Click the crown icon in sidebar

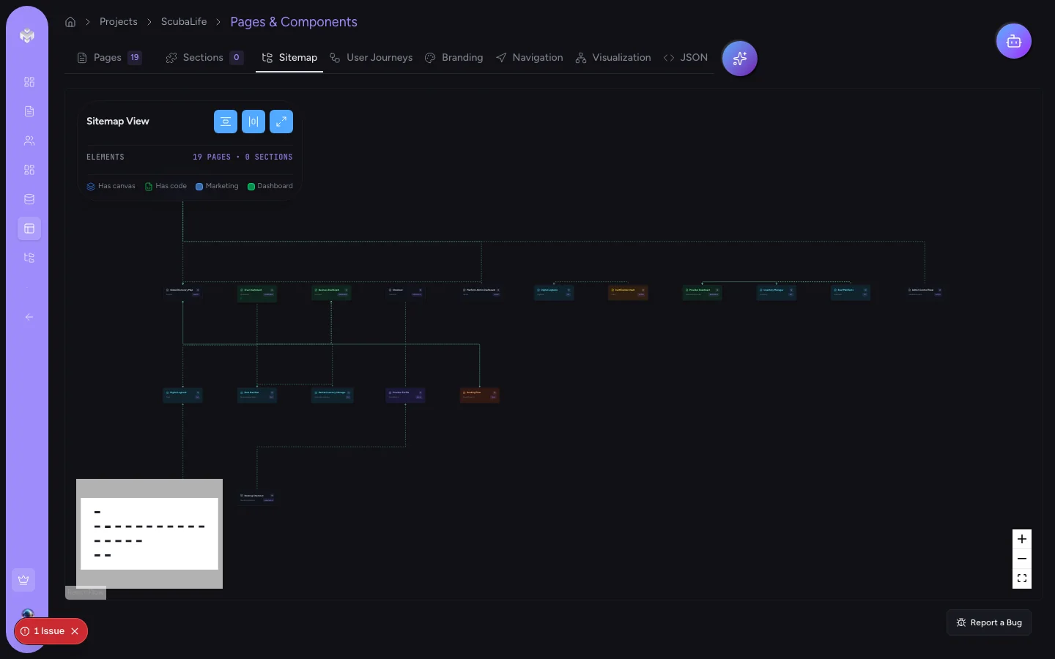point(23,580)
